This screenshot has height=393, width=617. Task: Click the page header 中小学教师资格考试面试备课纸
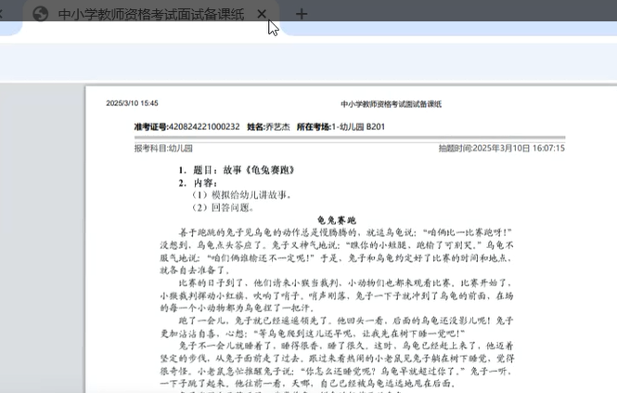392,104
